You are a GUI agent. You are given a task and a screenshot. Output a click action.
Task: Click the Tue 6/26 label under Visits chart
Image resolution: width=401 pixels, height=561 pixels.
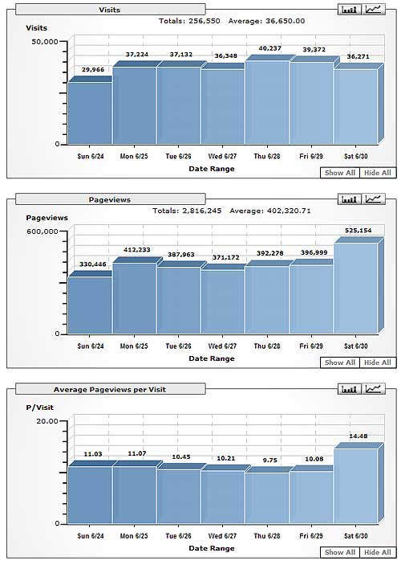point(178,157)
